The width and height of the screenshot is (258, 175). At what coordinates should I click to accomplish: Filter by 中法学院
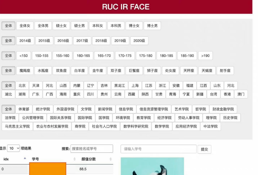(x=211, y=126)
